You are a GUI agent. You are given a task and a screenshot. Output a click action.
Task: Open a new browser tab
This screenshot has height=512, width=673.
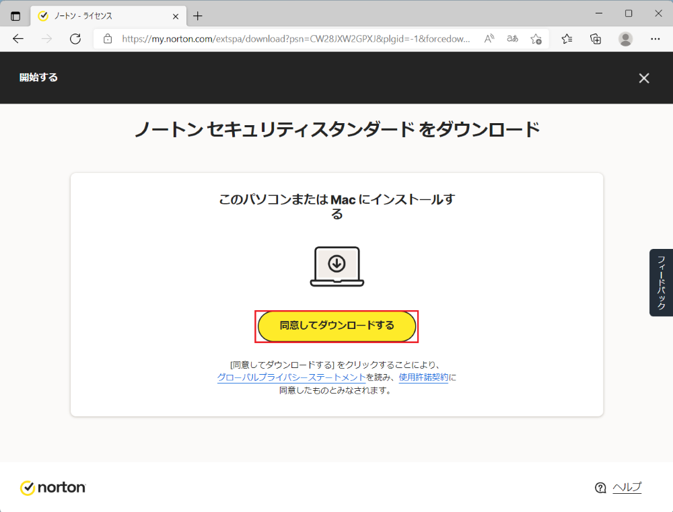197,16
